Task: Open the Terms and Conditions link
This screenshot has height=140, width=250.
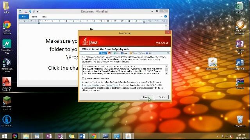Action: click(x=91, y=85)
